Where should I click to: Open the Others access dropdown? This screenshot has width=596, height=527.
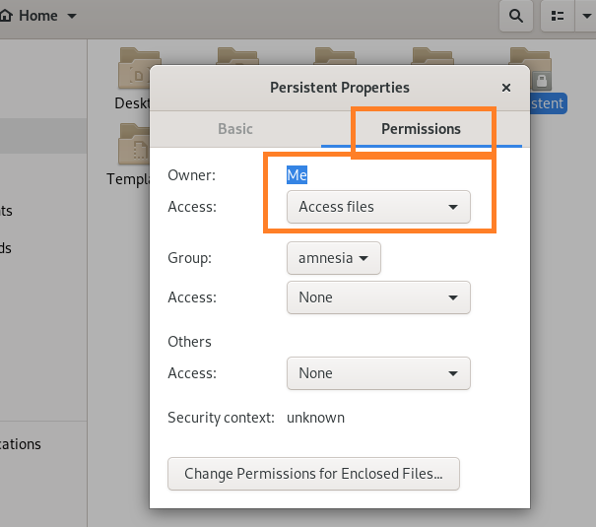[378, 373]
